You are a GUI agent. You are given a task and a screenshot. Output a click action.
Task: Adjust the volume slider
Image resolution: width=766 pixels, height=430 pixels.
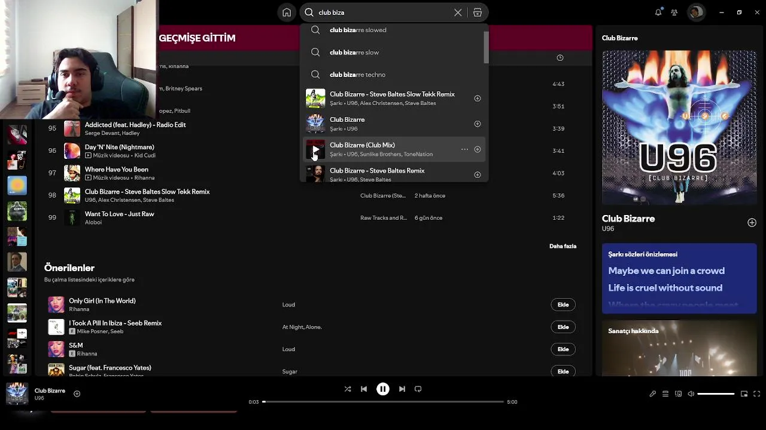716,394
